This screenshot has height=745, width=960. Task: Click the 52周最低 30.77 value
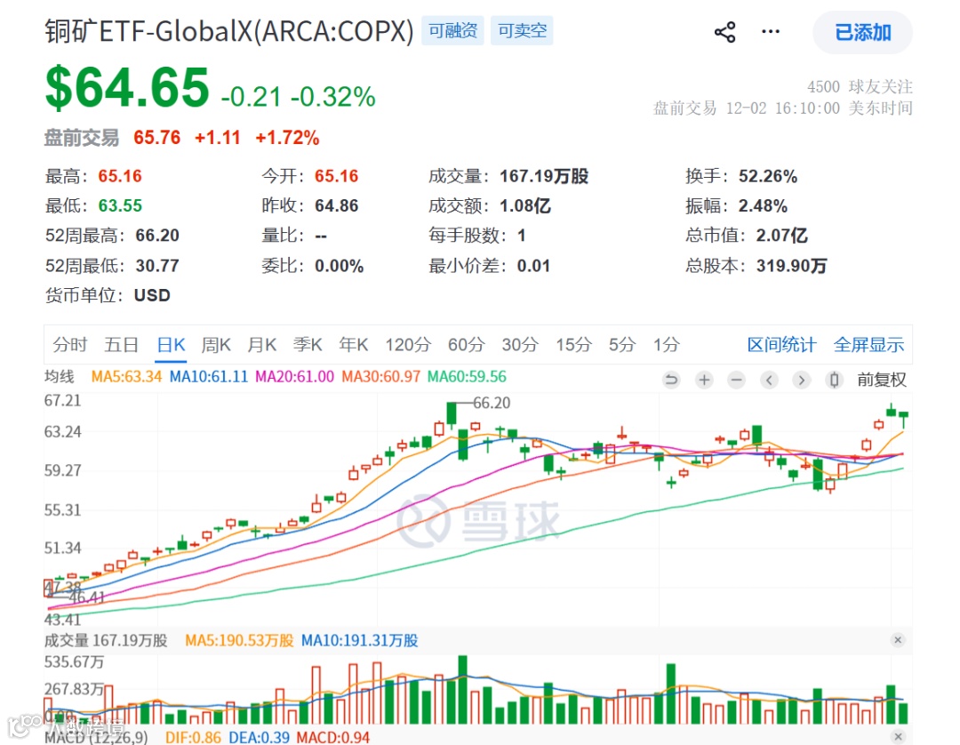pos(157,266)
